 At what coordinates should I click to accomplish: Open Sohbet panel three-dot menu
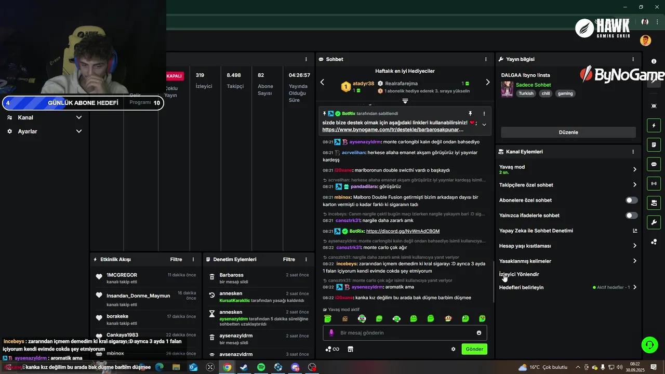pyautogui.click(x=486, y=59)
